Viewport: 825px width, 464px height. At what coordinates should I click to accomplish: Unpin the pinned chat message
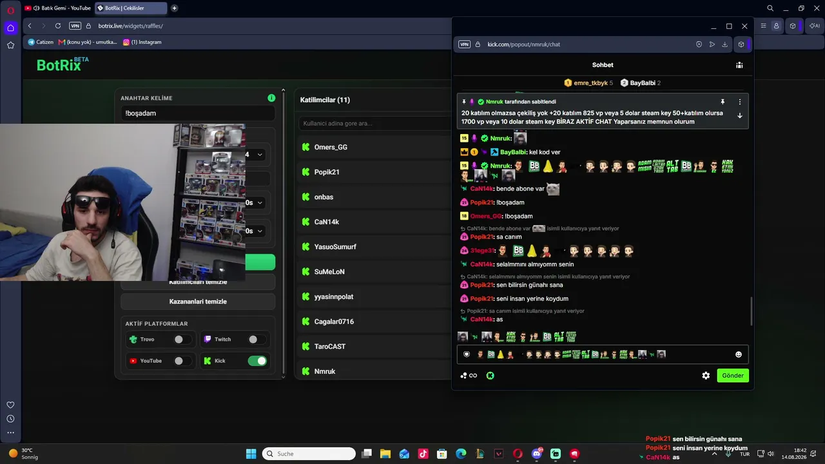pos(723,102)
